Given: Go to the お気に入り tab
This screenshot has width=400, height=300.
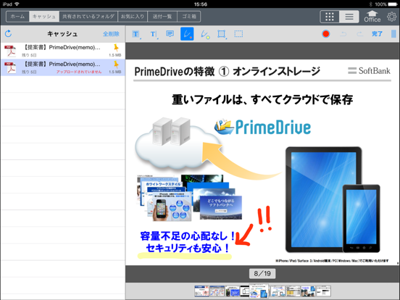Looking at the screenshot, I should (133, 17).
